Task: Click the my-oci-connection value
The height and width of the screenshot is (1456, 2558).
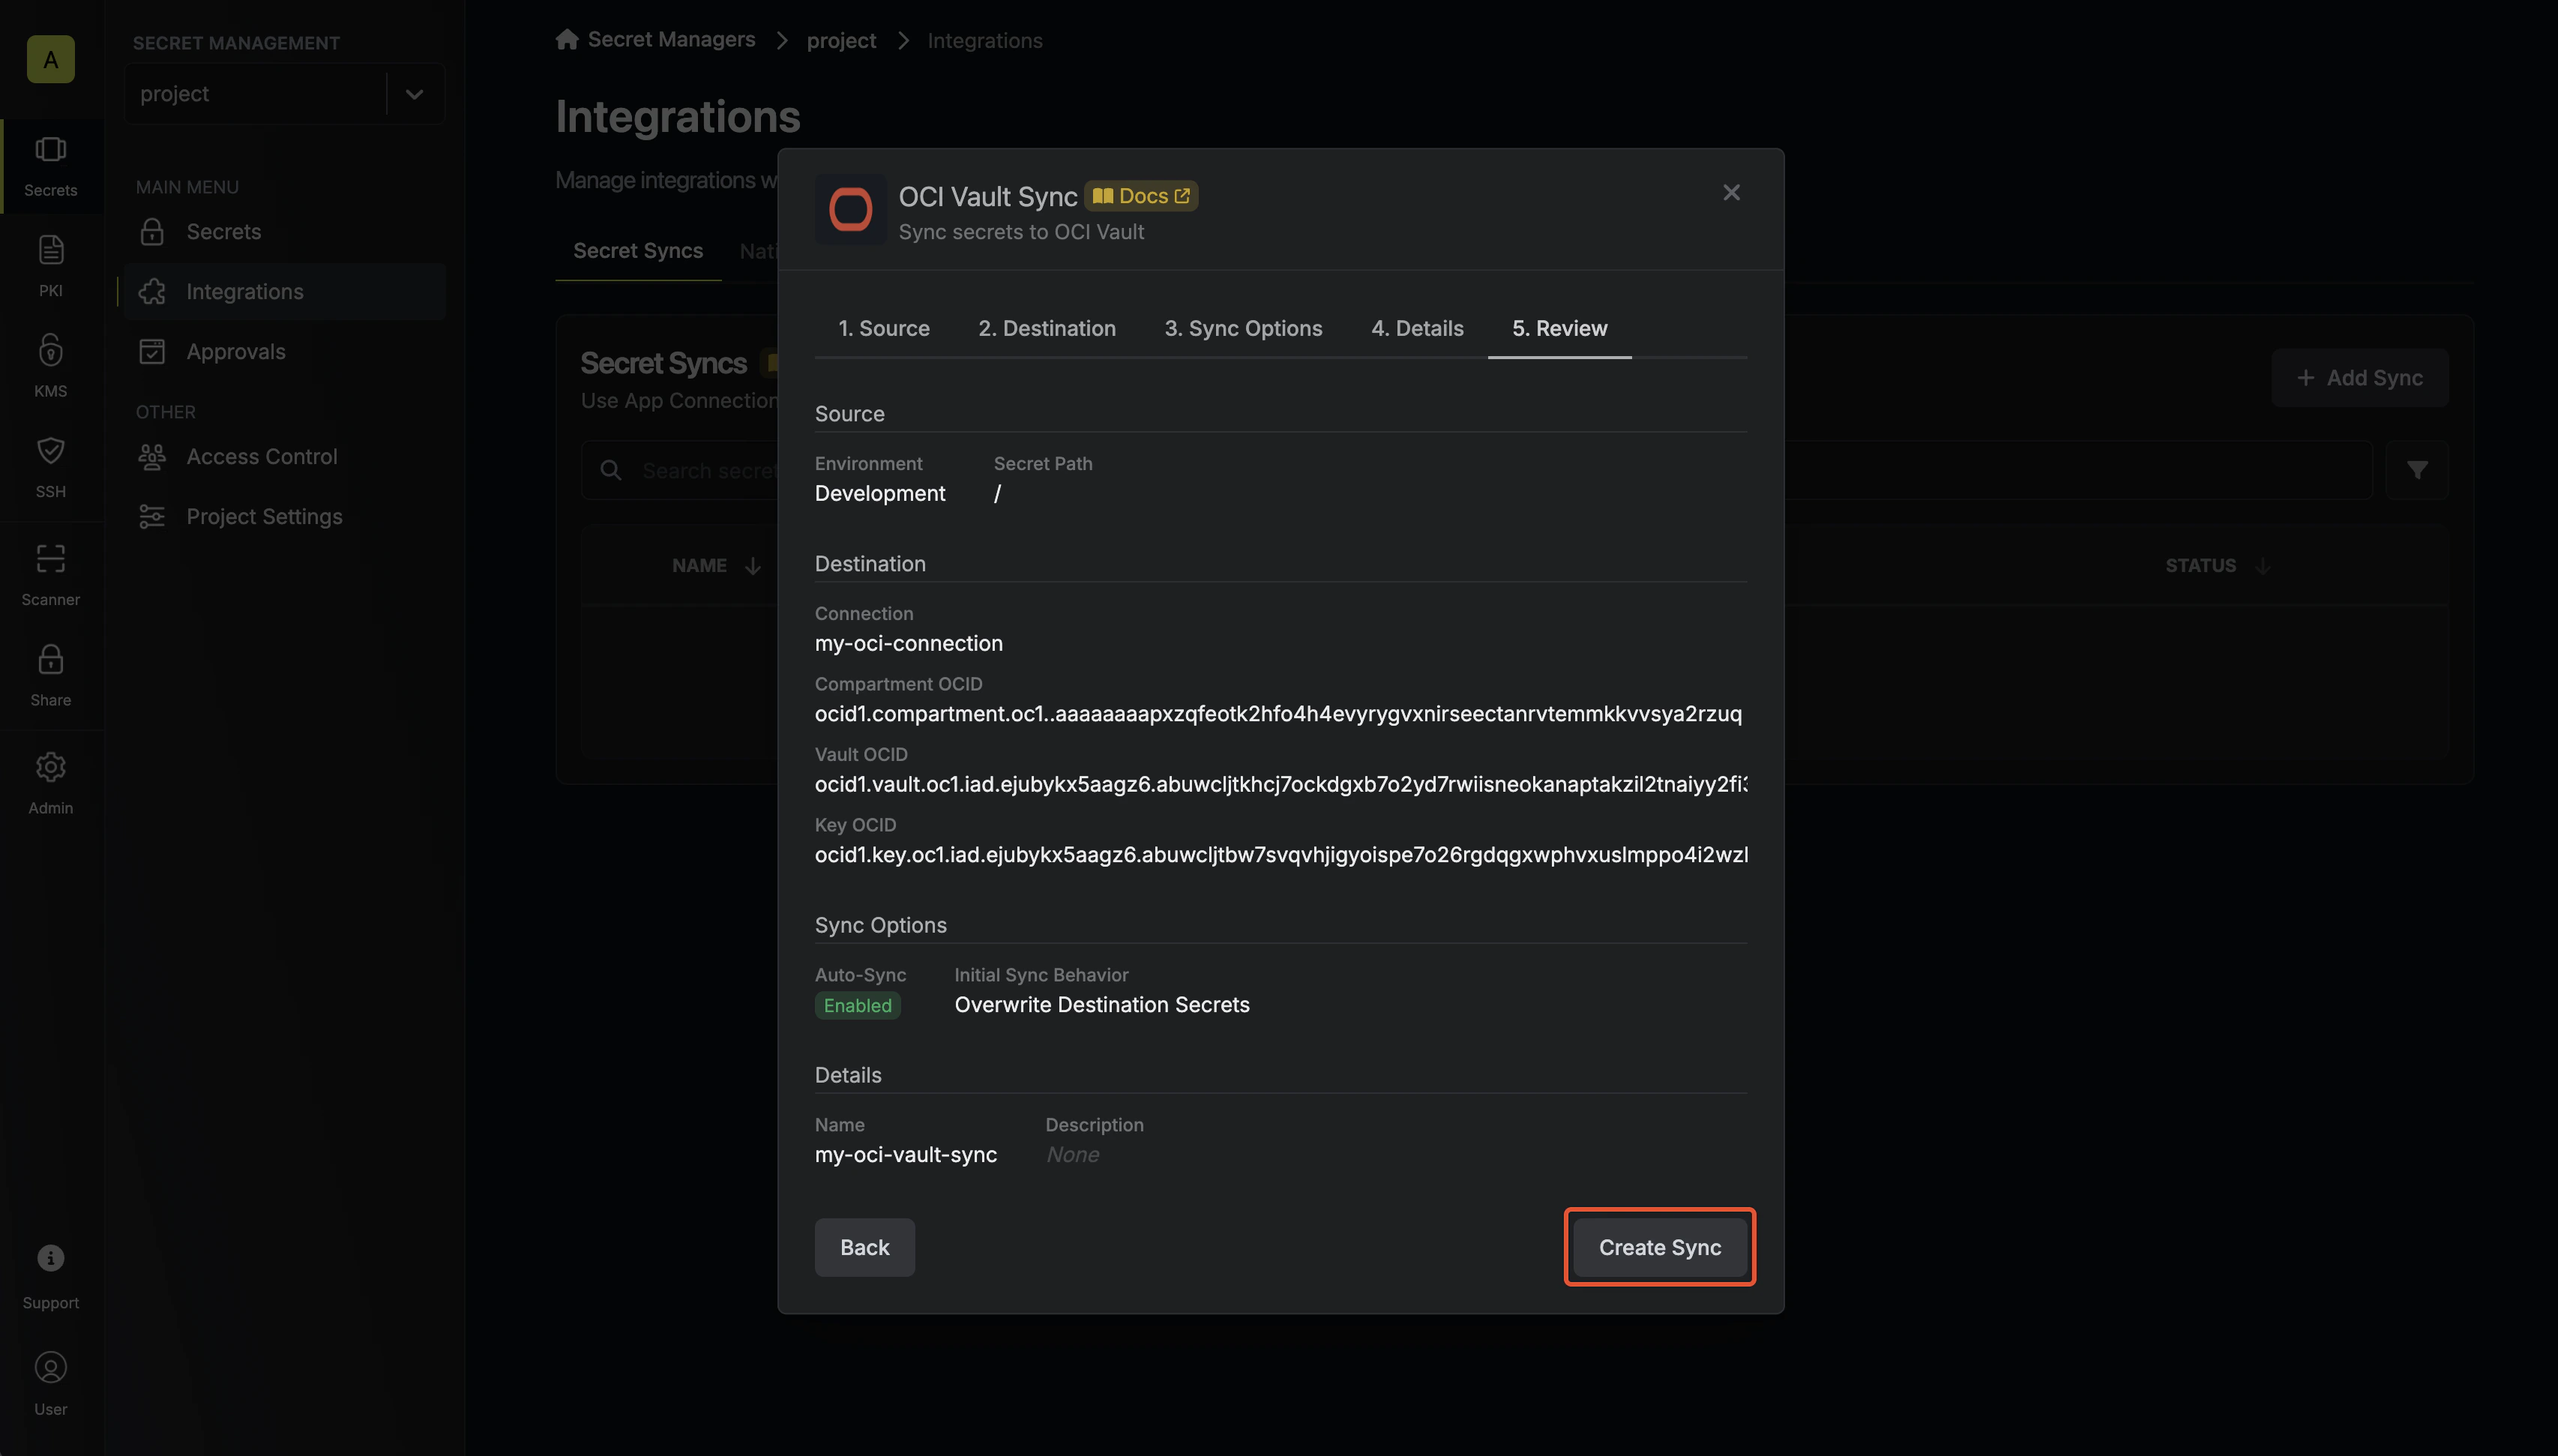Action: click(909, 644)
